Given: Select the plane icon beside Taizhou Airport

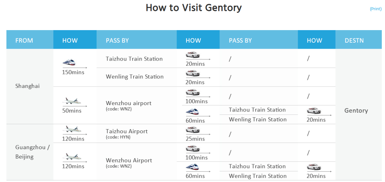Looking at the screenshot, I should (71, 129).
